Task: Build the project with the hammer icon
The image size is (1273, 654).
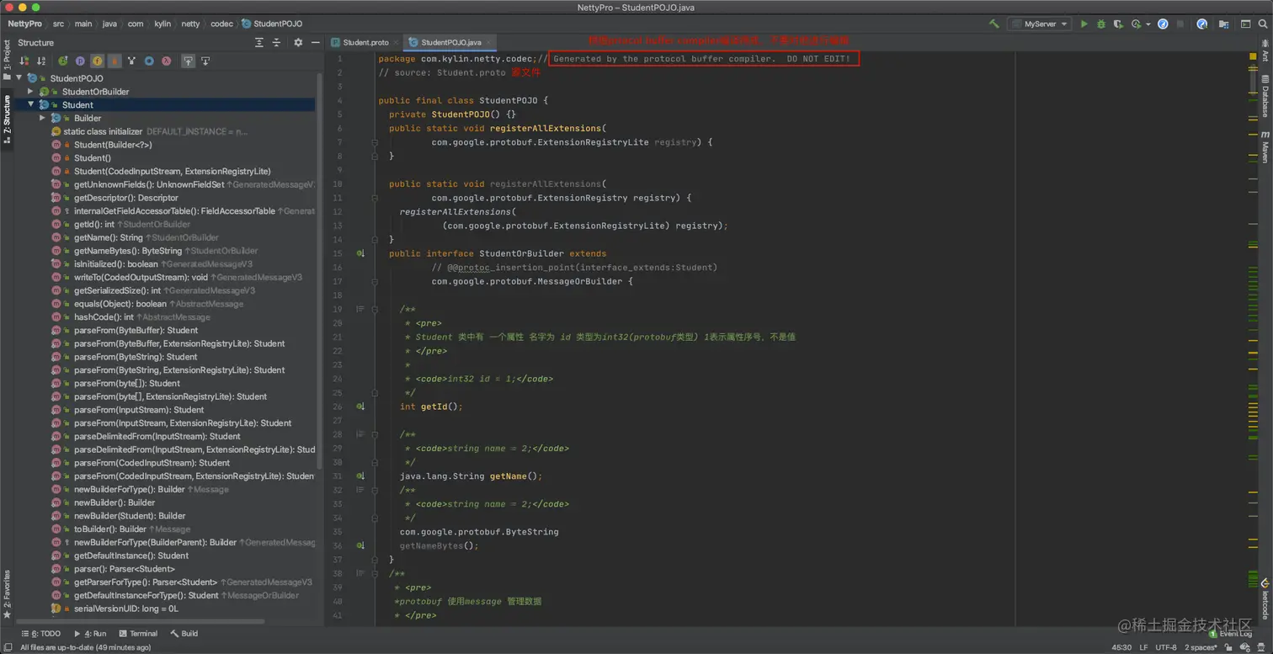Action: [994, 24]
